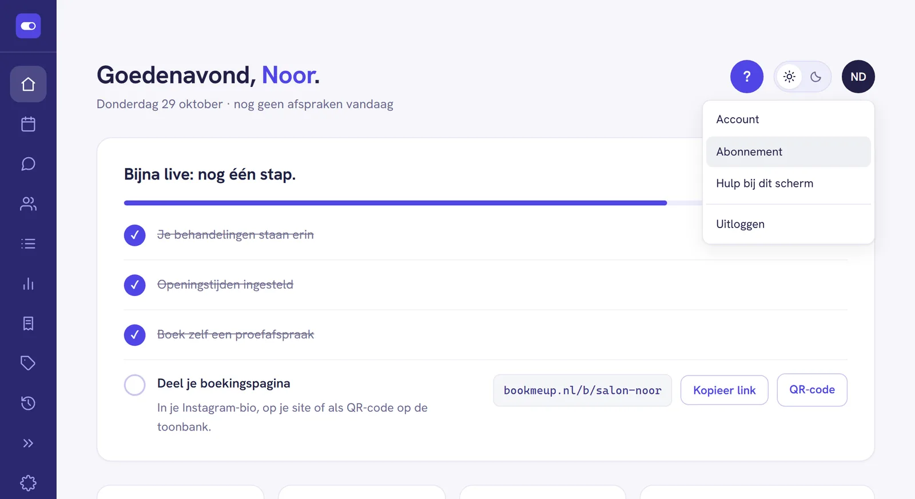Viewport: 915px width, 499px height.
Task: Open the Customers people icon
Action: click(28, 204)
